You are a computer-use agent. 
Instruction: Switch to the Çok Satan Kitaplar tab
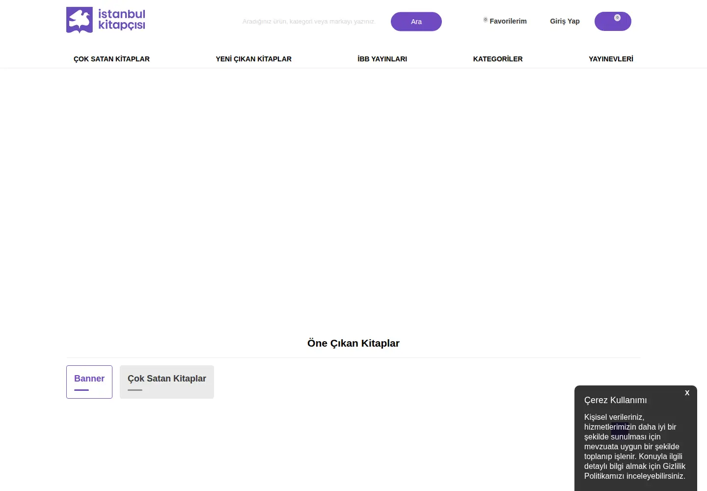167,382
